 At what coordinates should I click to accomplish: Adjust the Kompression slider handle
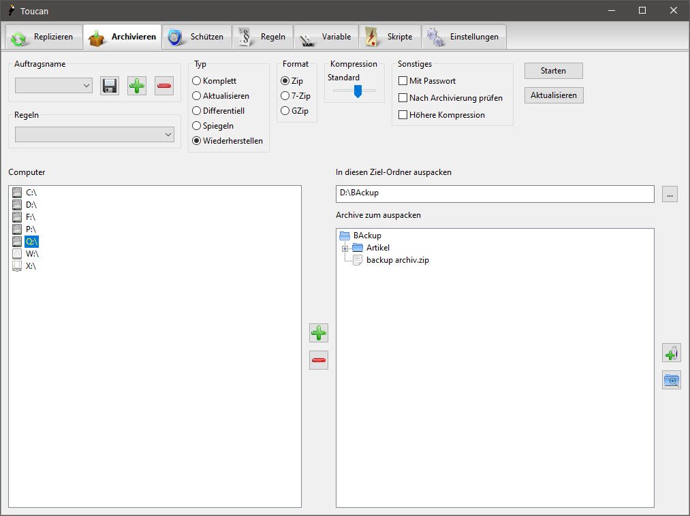pos(358,91)
